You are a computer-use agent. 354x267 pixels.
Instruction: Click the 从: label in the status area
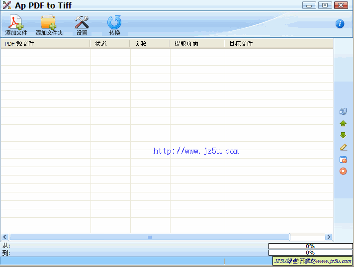[x=6, y=246]
